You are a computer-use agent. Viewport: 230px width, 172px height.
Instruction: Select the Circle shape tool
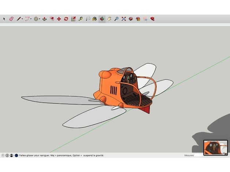point(36,19)
